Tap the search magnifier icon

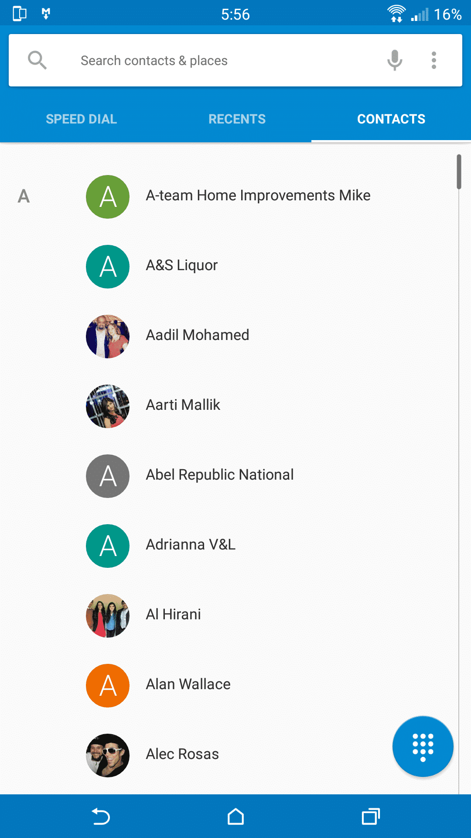37,60
